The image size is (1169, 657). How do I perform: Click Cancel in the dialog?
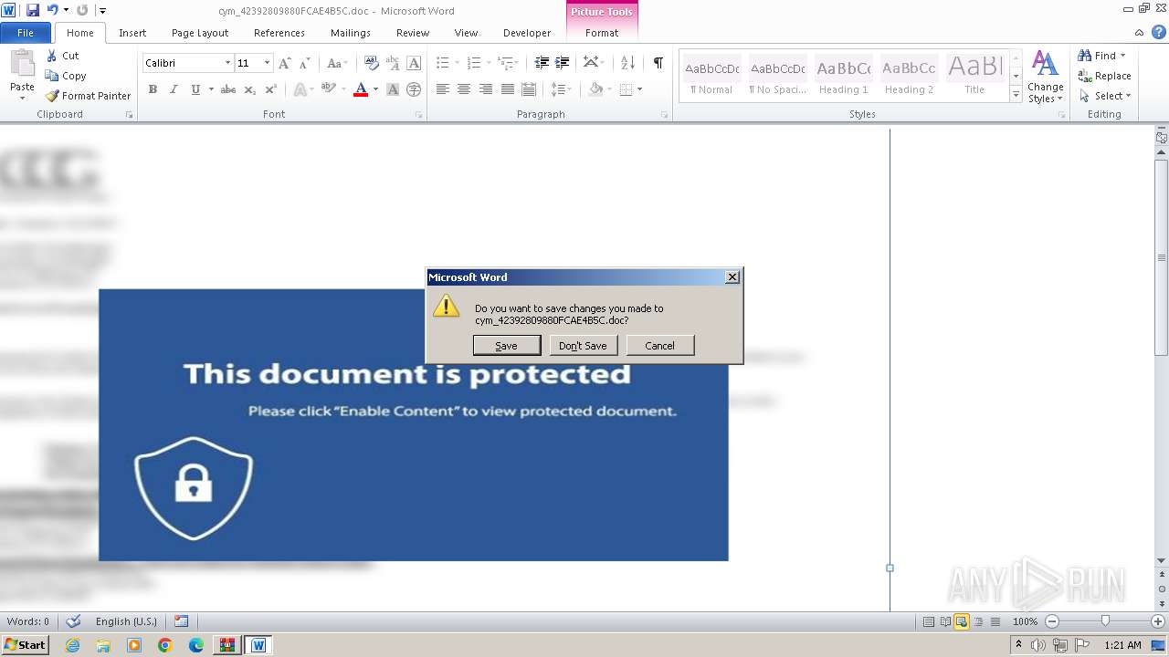coord(660,346)
